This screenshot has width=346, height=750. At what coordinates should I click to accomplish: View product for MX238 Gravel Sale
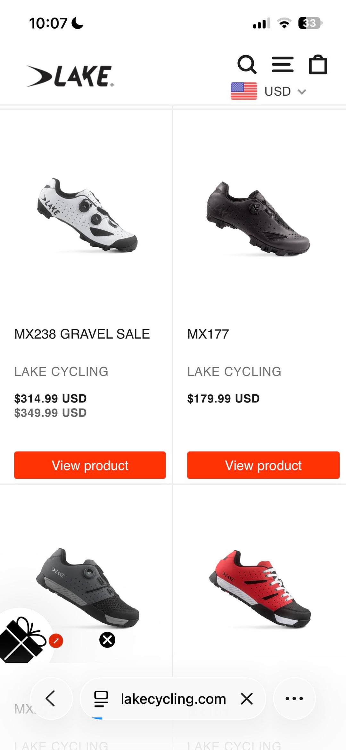click(90, 465)
